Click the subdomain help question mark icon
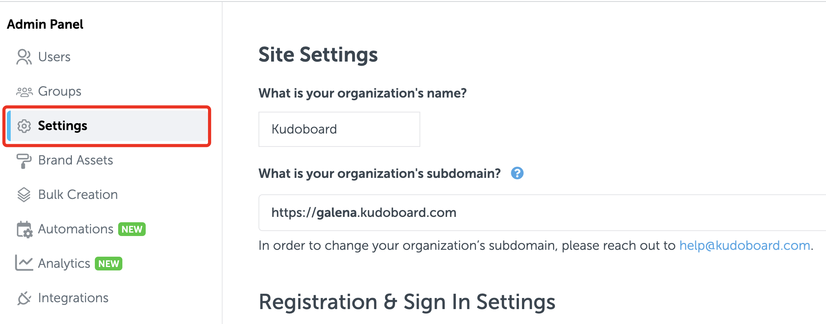826x324 pixels. click(517, 173)
